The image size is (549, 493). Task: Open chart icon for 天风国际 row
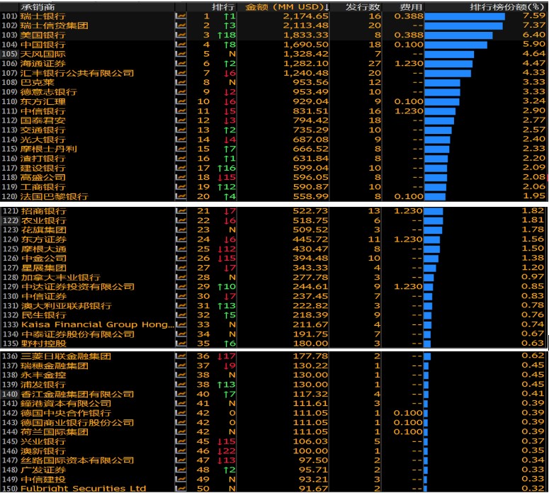tap(181, 54)
